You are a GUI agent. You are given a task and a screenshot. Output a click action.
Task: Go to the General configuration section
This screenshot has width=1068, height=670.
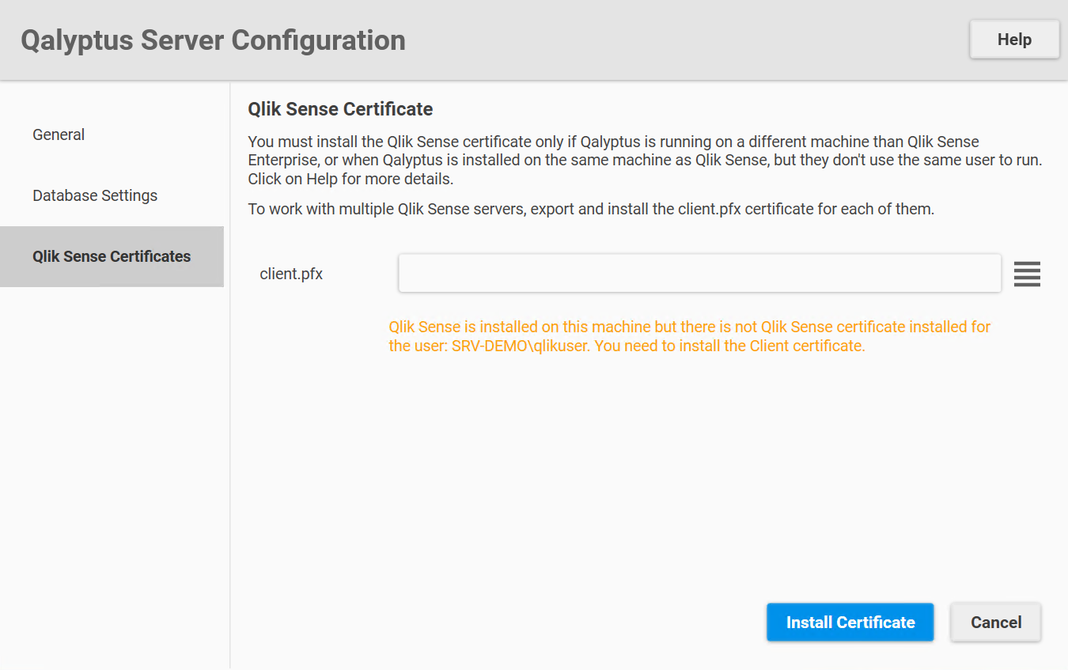click(59, 134)
